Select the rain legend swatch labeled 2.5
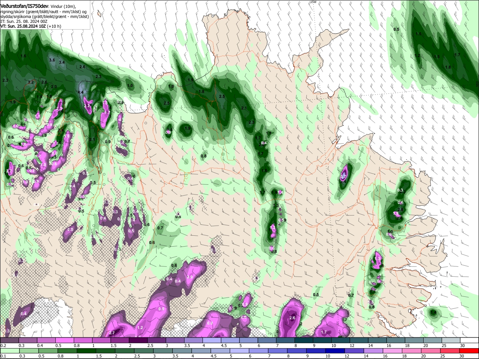 coord(144,351)
